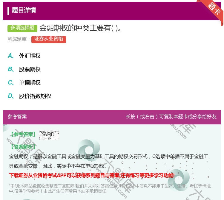
Task: Click the white bar beside 题目详情
Action: click(8, 11)
